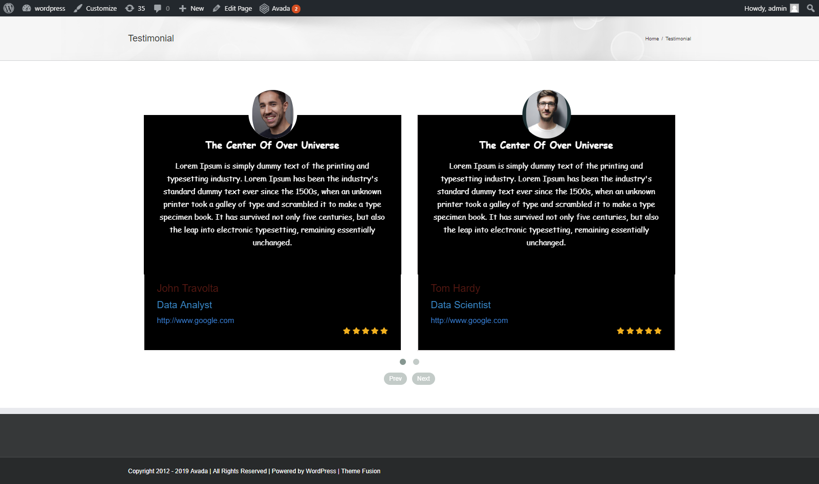Open John Travolta's google.com link
The height and width of the screenshot is (484, 819).
coord(196,320)
